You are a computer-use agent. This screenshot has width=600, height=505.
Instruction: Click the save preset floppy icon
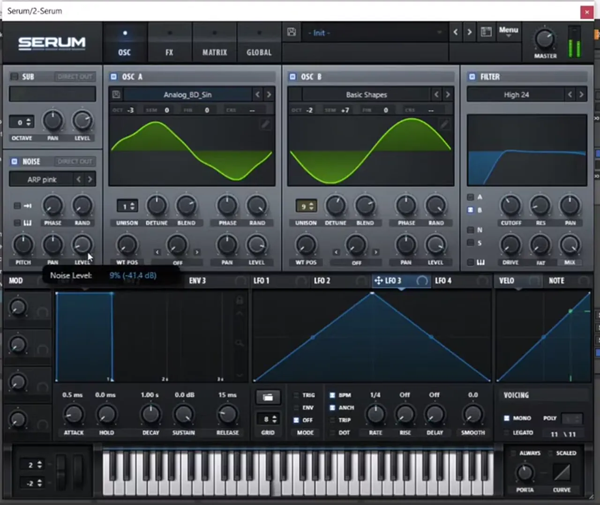tap(292, 32)
